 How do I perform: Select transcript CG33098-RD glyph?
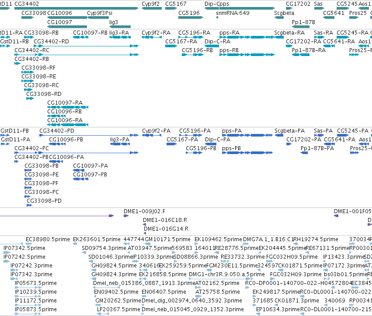click(x=30, y=98)
